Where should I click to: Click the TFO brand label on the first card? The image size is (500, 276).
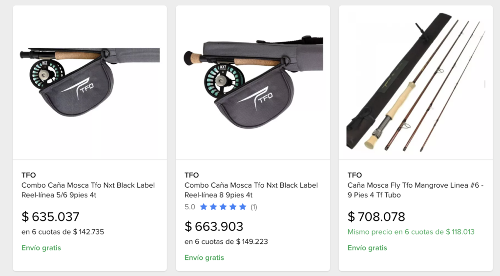pos(29,175)
